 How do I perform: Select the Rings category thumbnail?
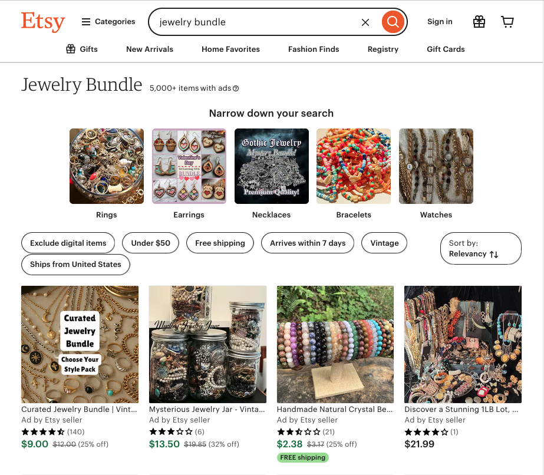point(107,166)
